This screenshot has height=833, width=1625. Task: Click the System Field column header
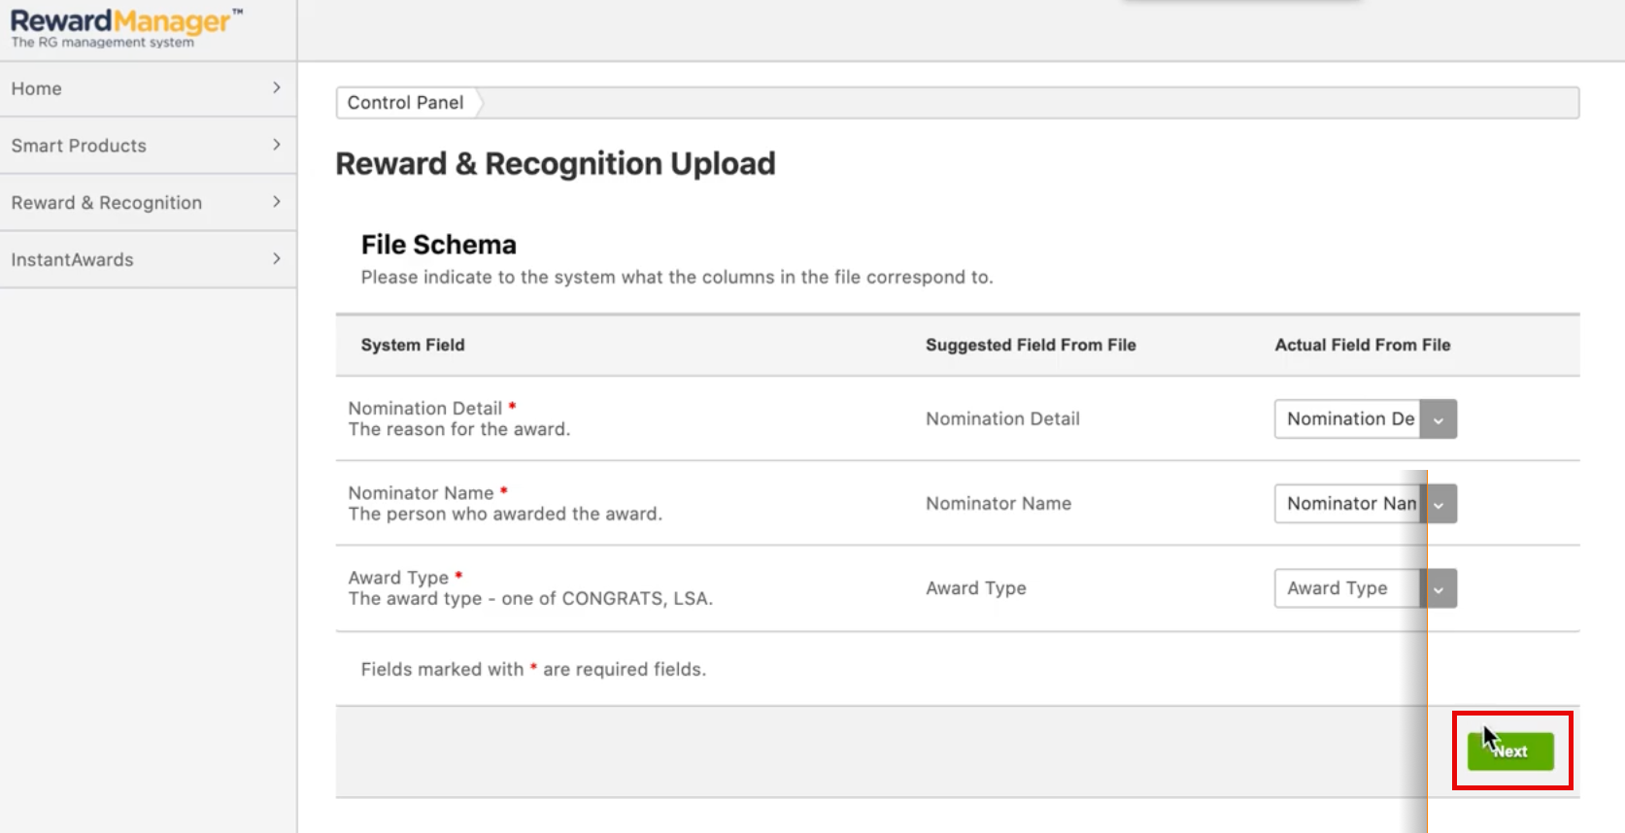[413, 345]
